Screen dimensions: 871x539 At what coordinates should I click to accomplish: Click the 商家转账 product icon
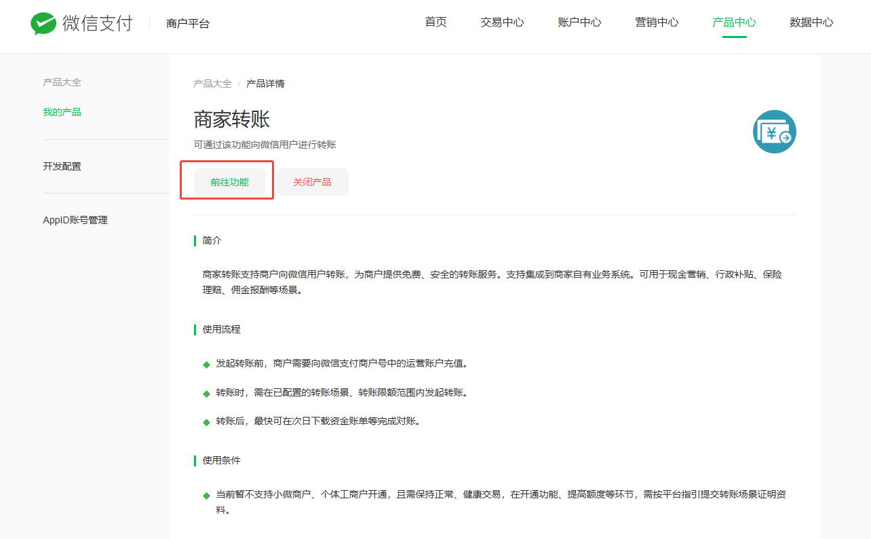point(774,132)
